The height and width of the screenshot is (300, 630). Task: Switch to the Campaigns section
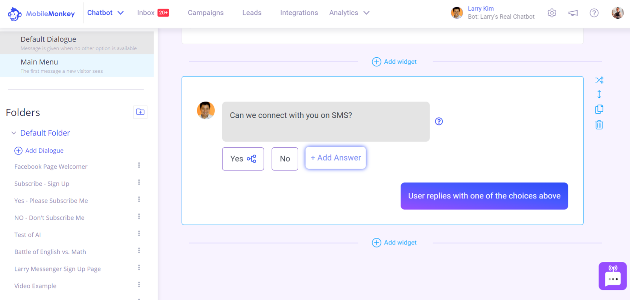click(206, 12)
